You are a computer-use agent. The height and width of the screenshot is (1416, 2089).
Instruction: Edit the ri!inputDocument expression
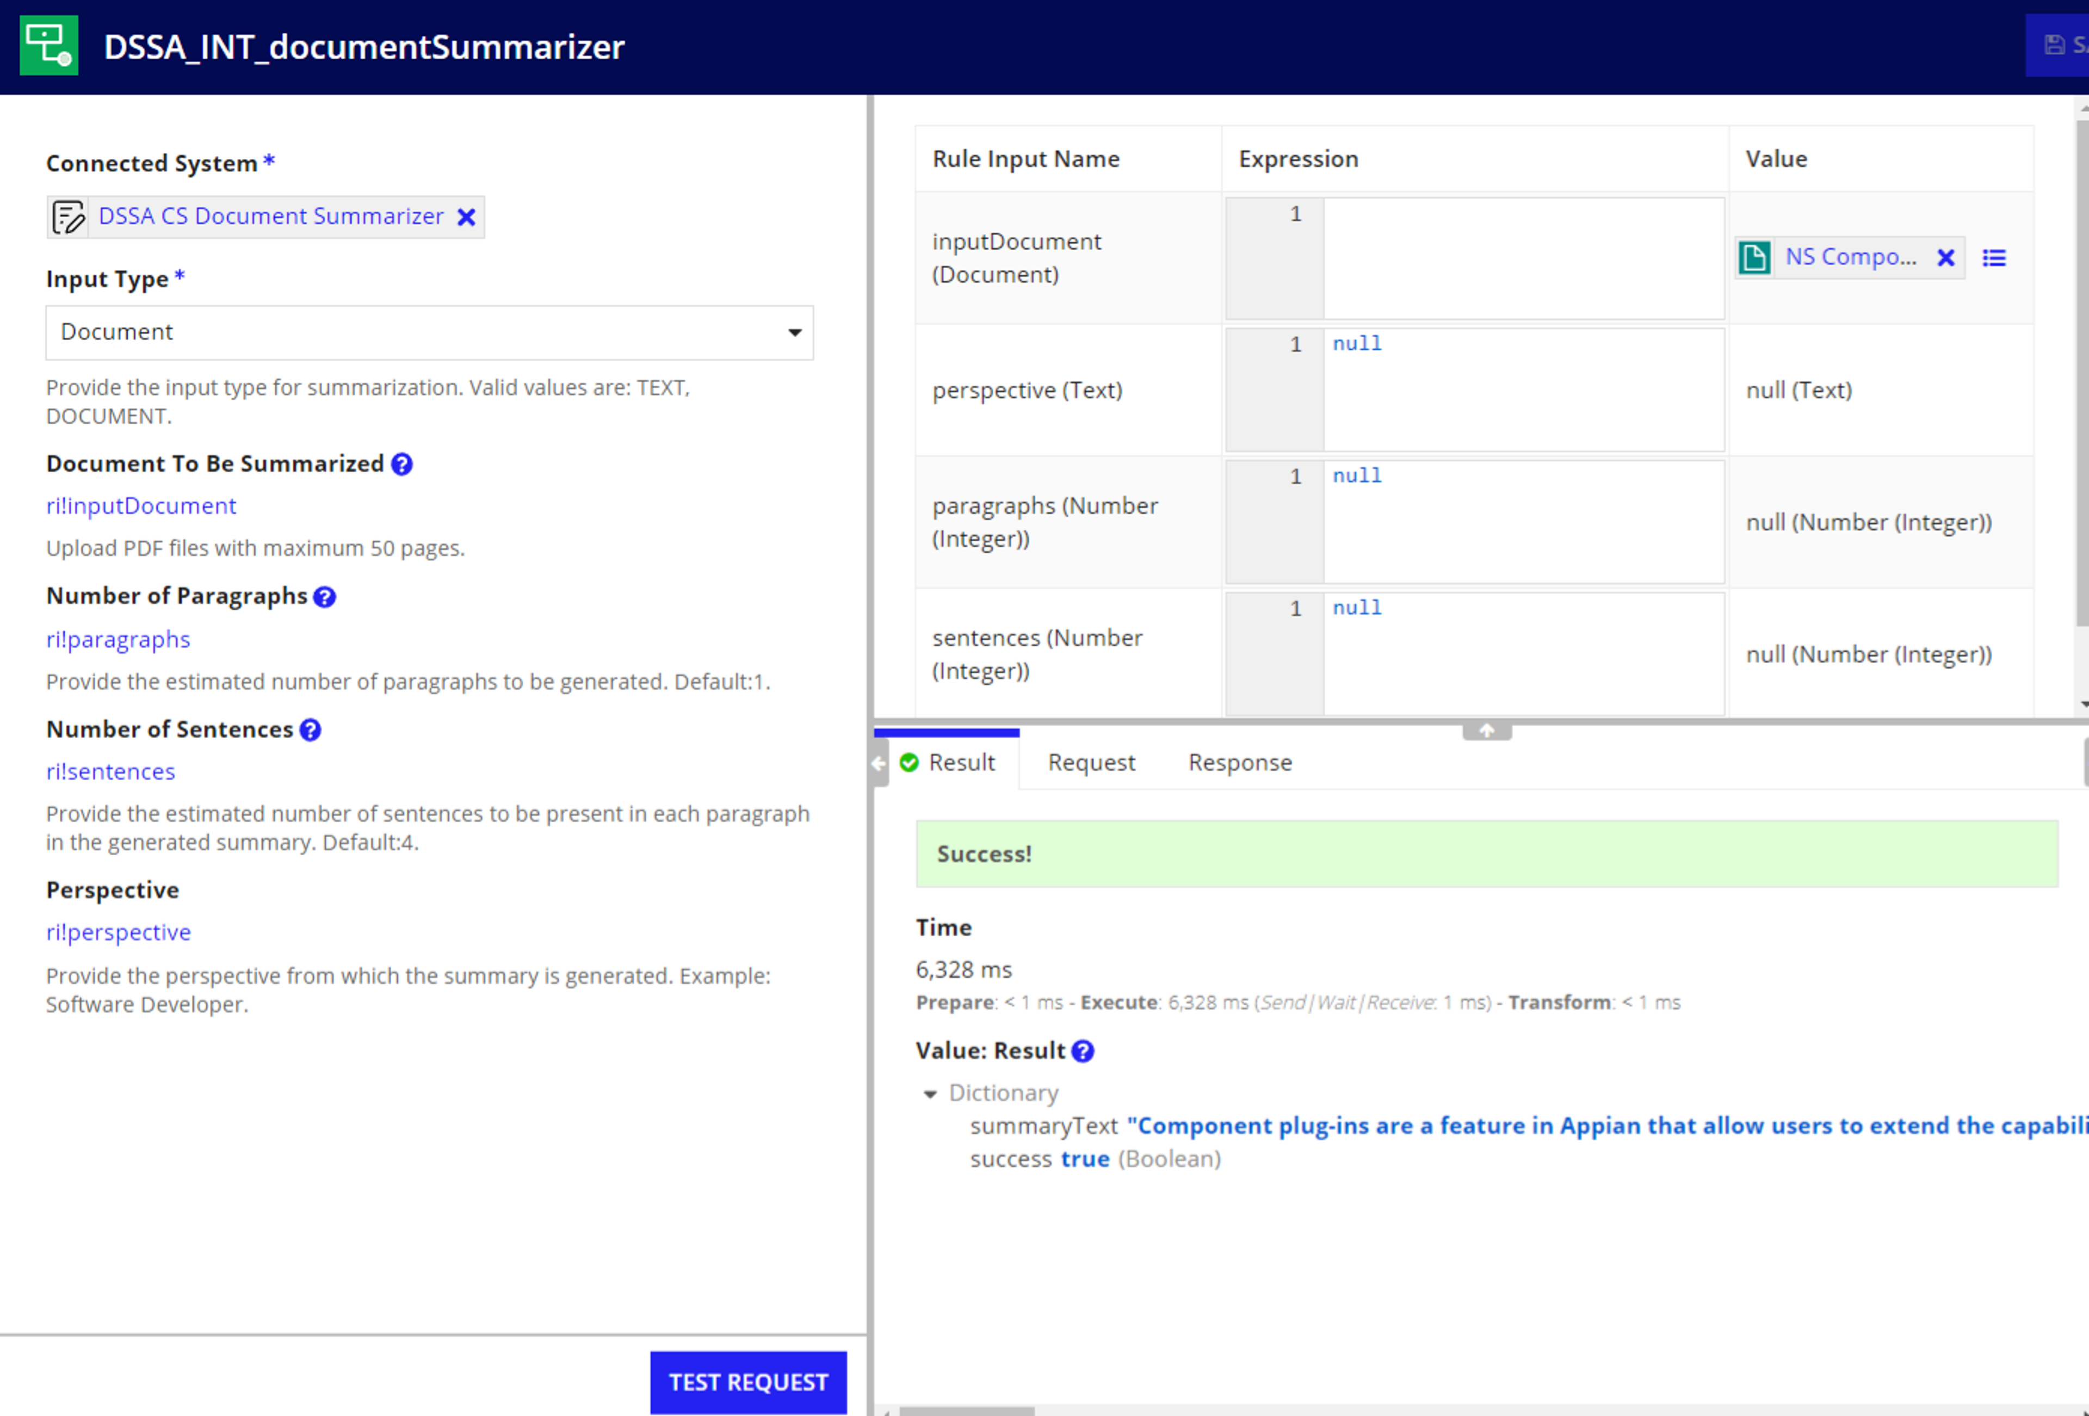141,506
